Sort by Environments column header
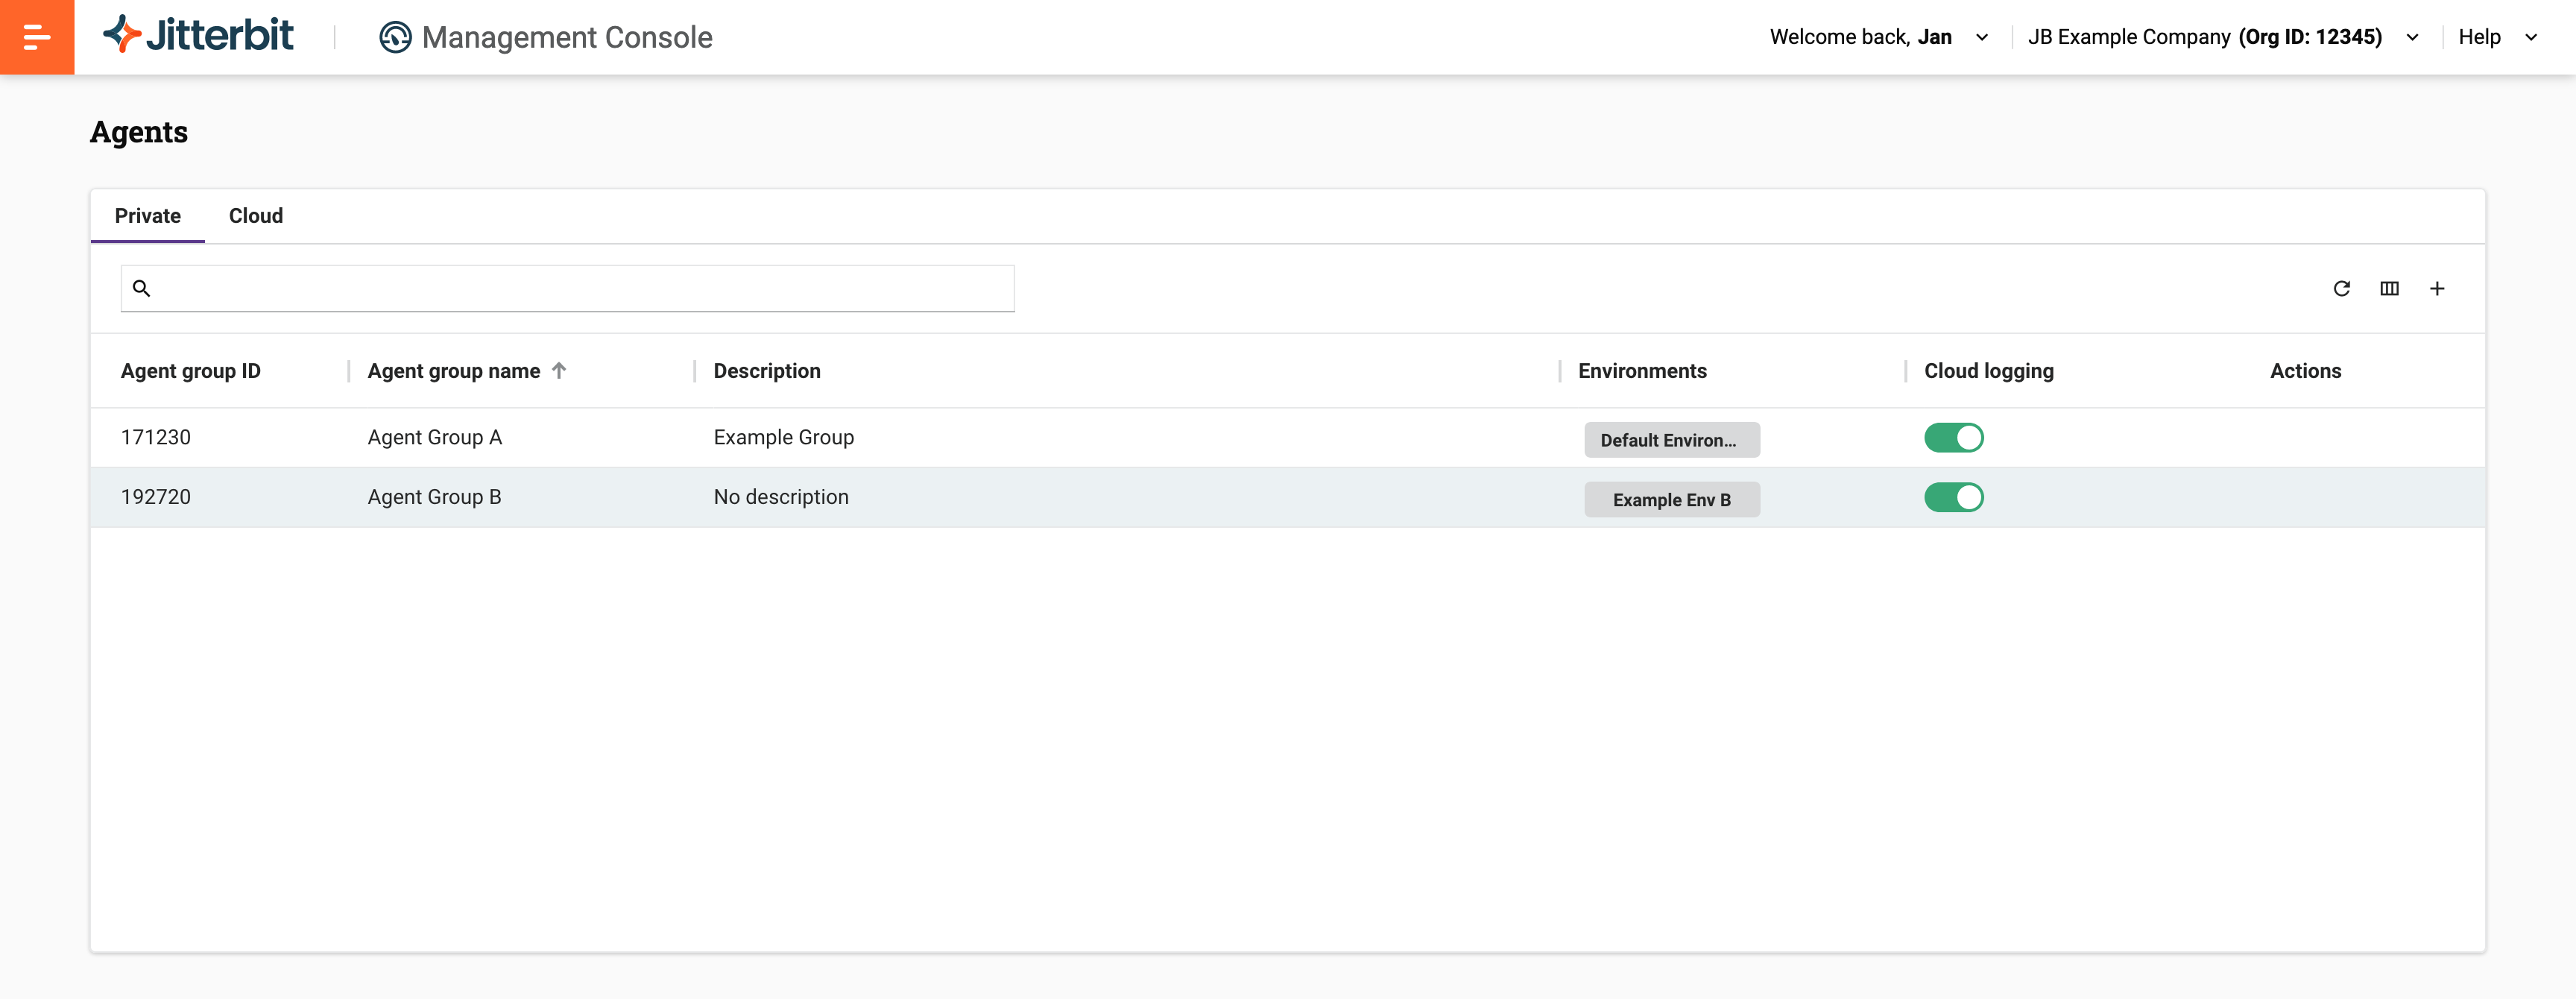 1642,371
